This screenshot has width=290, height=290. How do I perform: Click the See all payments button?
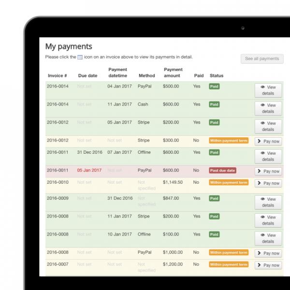point(262,58)
